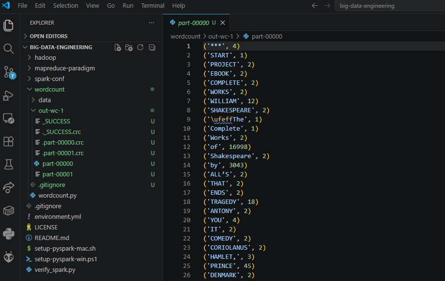The width and height of the screenshot is (445, 281).
Task: Open the Go menu
Action: click(111, 6)
